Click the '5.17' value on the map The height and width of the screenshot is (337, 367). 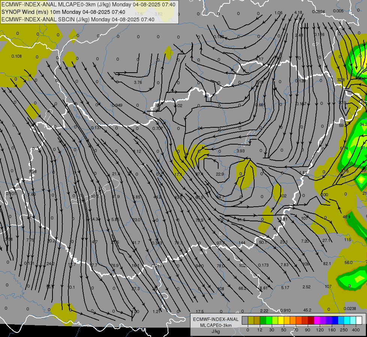coord(285,288)
